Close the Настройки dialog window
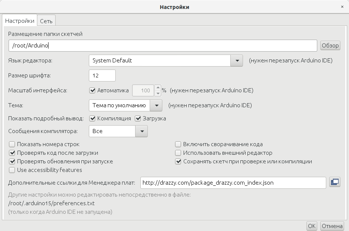This screenshot has height=231, width=349. point(342,7)
